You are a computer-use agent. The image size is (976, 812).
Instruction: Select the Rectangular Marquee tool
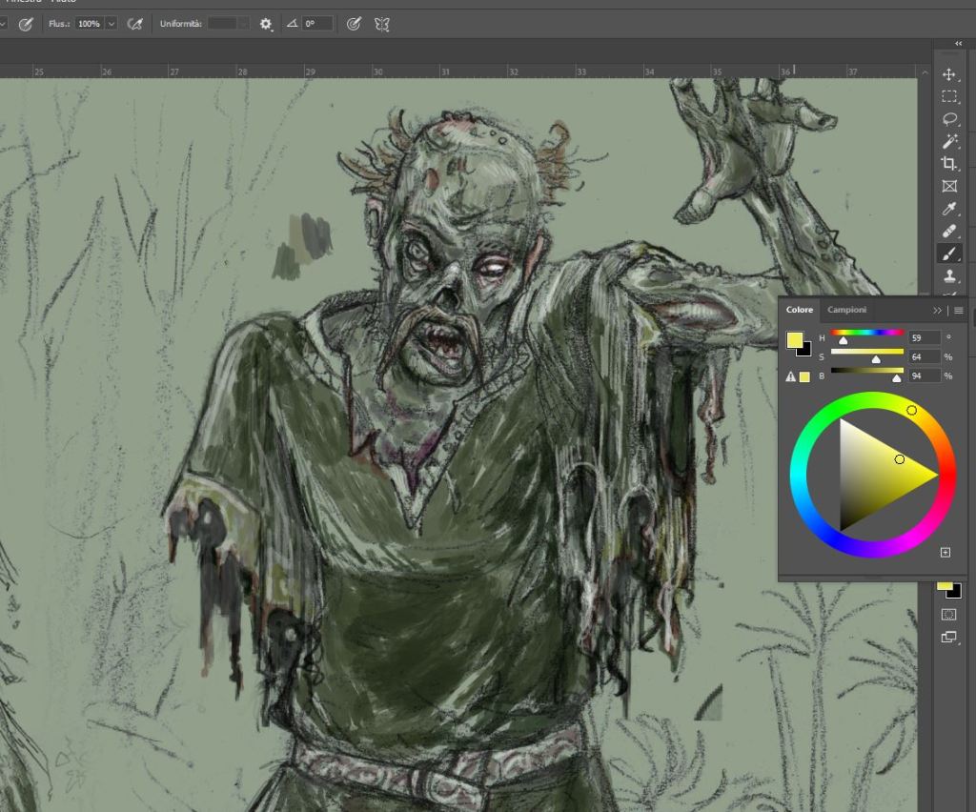point(949,96)
